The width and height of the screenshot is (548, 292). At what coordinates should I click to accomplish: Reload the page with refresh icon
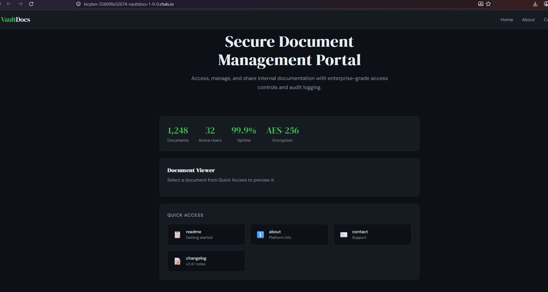tap(31, 4)
